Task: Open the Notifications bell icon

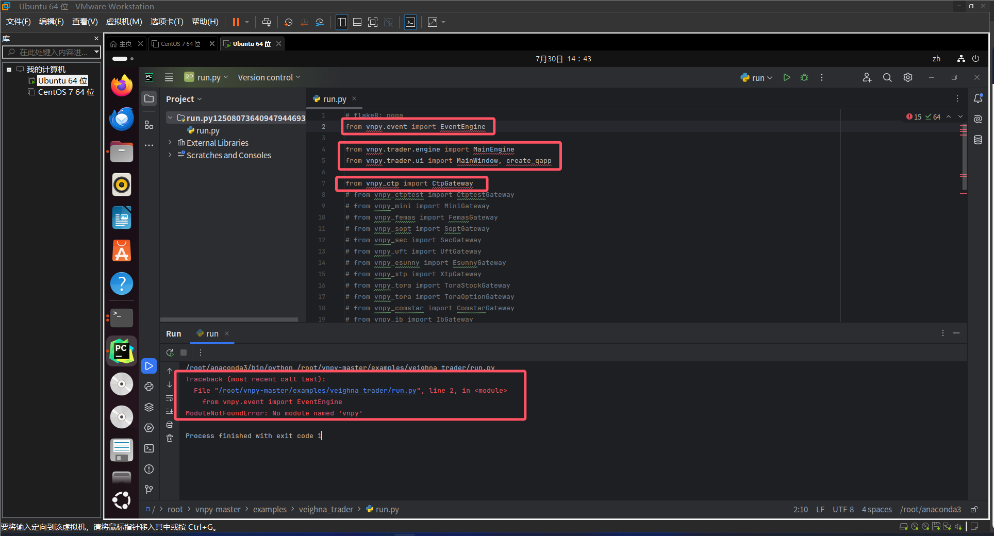Action: [x=978, y=98]
